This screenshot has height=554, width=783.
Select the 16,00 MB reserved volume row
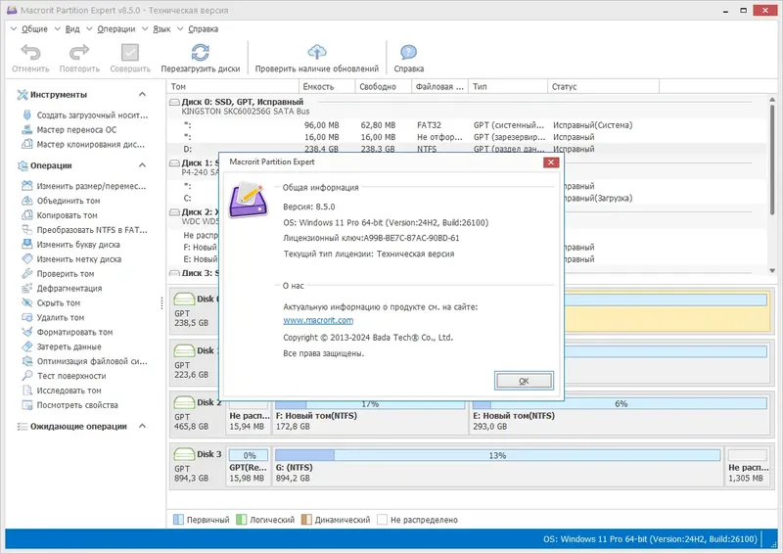(467, 137)
